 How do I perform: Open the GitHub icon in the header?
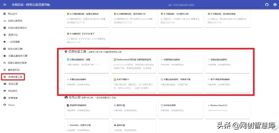tap(267, 5)
